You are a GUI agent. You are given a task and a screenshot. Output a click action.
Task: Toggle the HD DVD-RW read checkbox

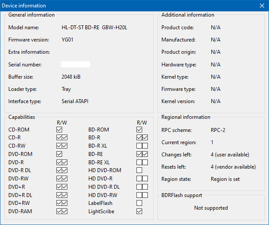pos(139,195)
